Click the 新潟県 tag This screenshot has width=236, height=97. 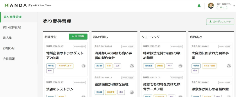pos(99,92)
